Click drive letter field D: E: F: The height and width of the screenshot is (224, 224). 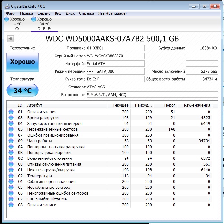[116, 79]
